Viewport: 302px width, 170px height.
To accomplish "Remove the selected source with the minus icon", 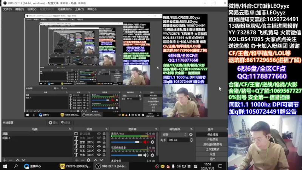I will (x=83, y=160).
